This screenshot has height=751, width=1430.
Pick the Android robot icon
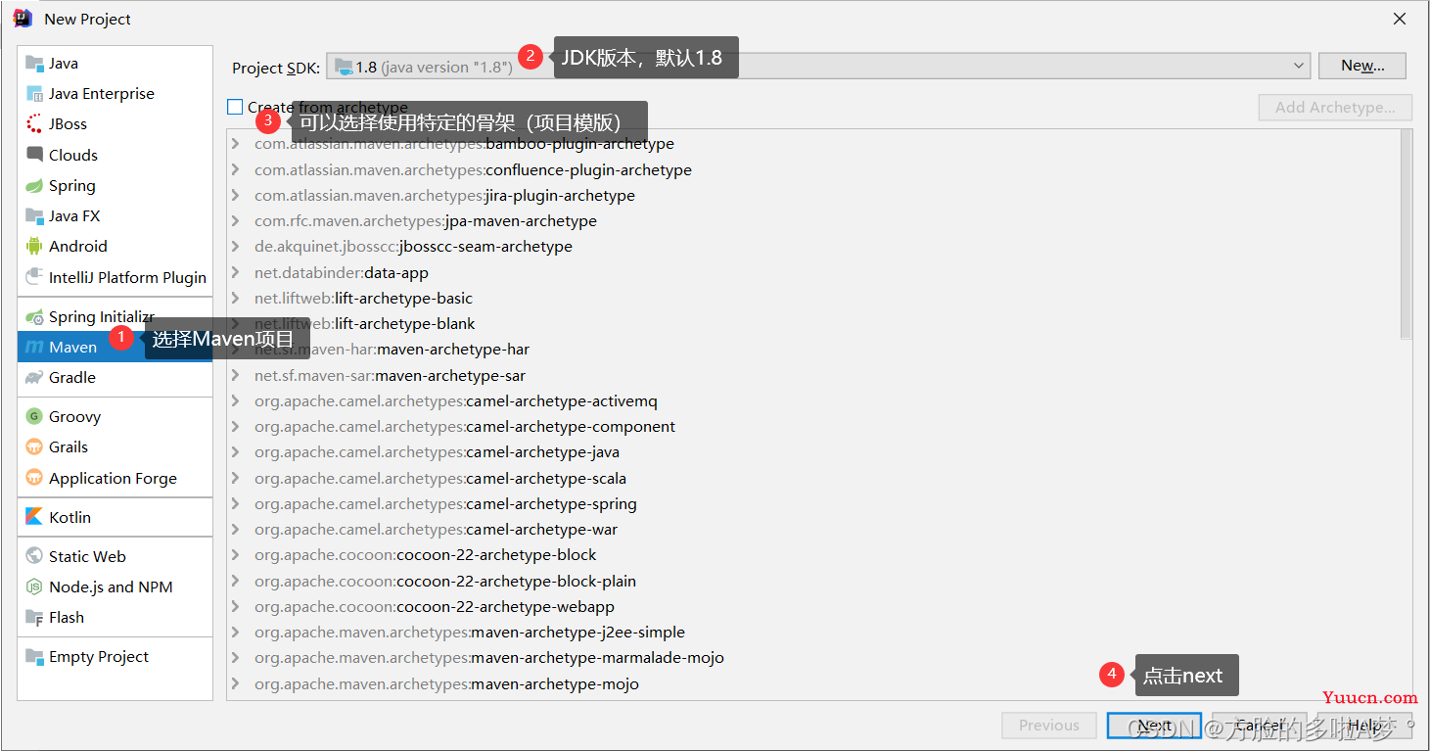(x=35, y=247)
